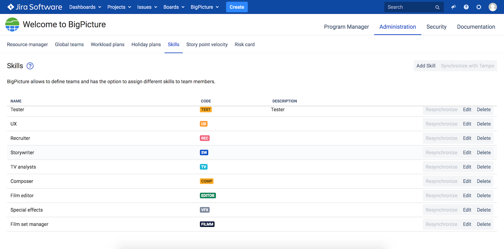Open the Boards dropdown
504x249 pixels.
[x=174, y=7]
